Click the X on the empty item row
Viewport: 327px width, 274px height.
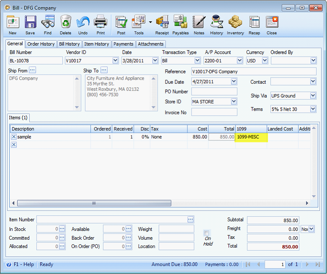pos(14,145)
